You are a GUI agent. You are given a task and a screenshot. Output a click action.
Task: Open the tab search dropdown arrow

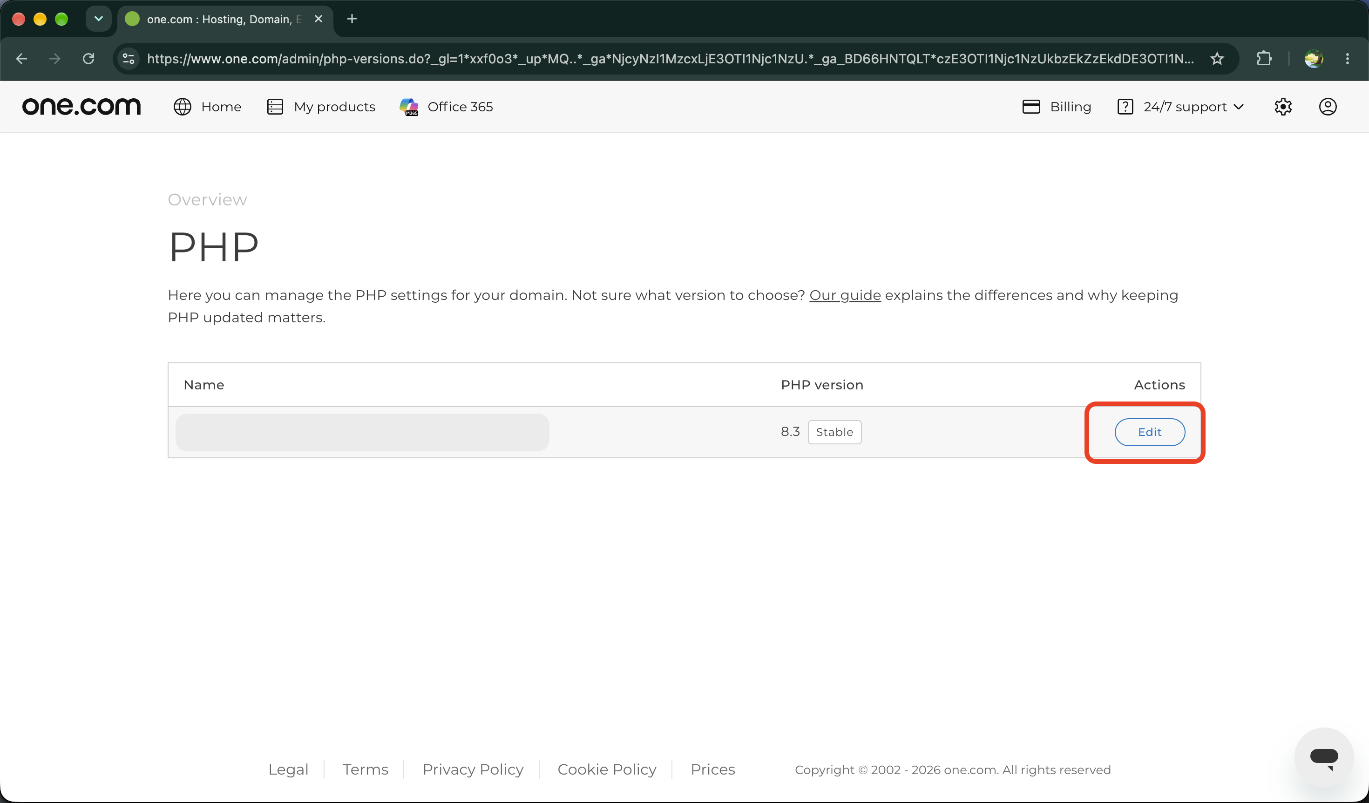[98, 19]
